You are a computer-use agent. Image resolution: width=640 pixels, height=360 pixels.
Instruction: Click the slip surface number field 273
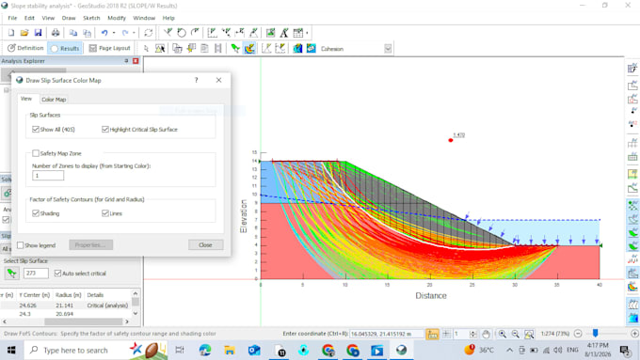coord(36,274)
